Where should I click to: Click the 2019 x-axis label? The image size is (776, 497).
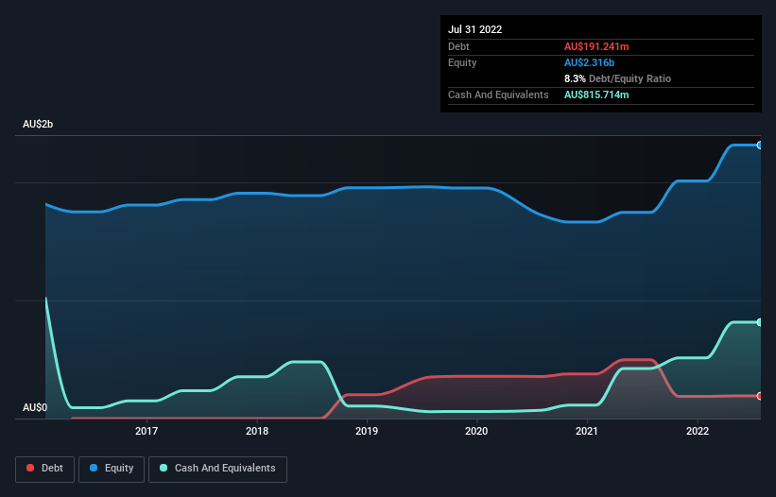(367, 431)
